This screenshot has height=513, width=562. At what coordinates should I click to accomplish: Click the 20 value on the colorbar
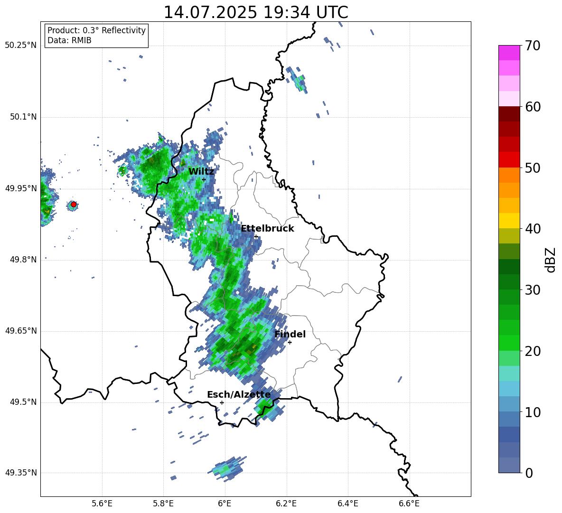click(x=532, y=351)
